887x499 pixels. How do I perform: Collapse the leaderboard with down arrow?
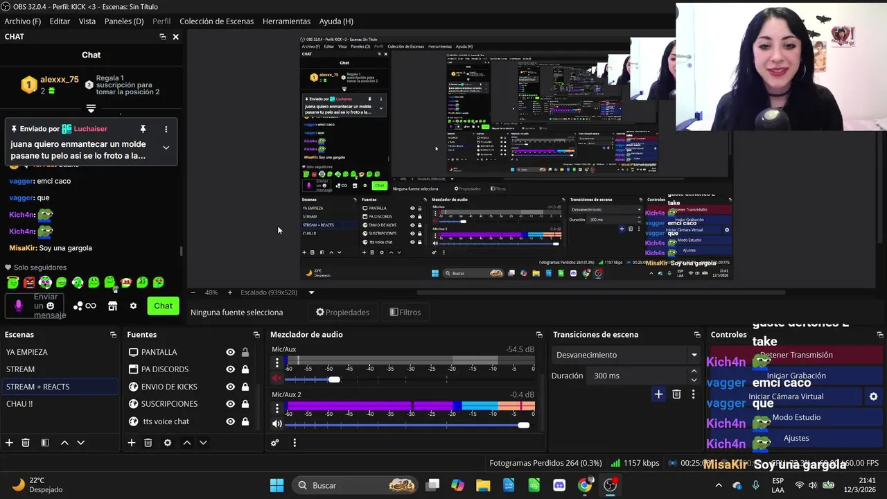pyautogui.click(x=91, y=109)
